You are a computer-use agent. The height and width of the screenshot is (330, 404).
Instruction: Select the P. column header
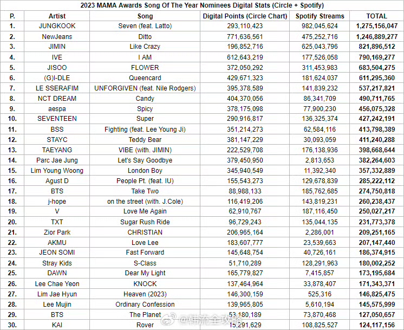point(12,16)
